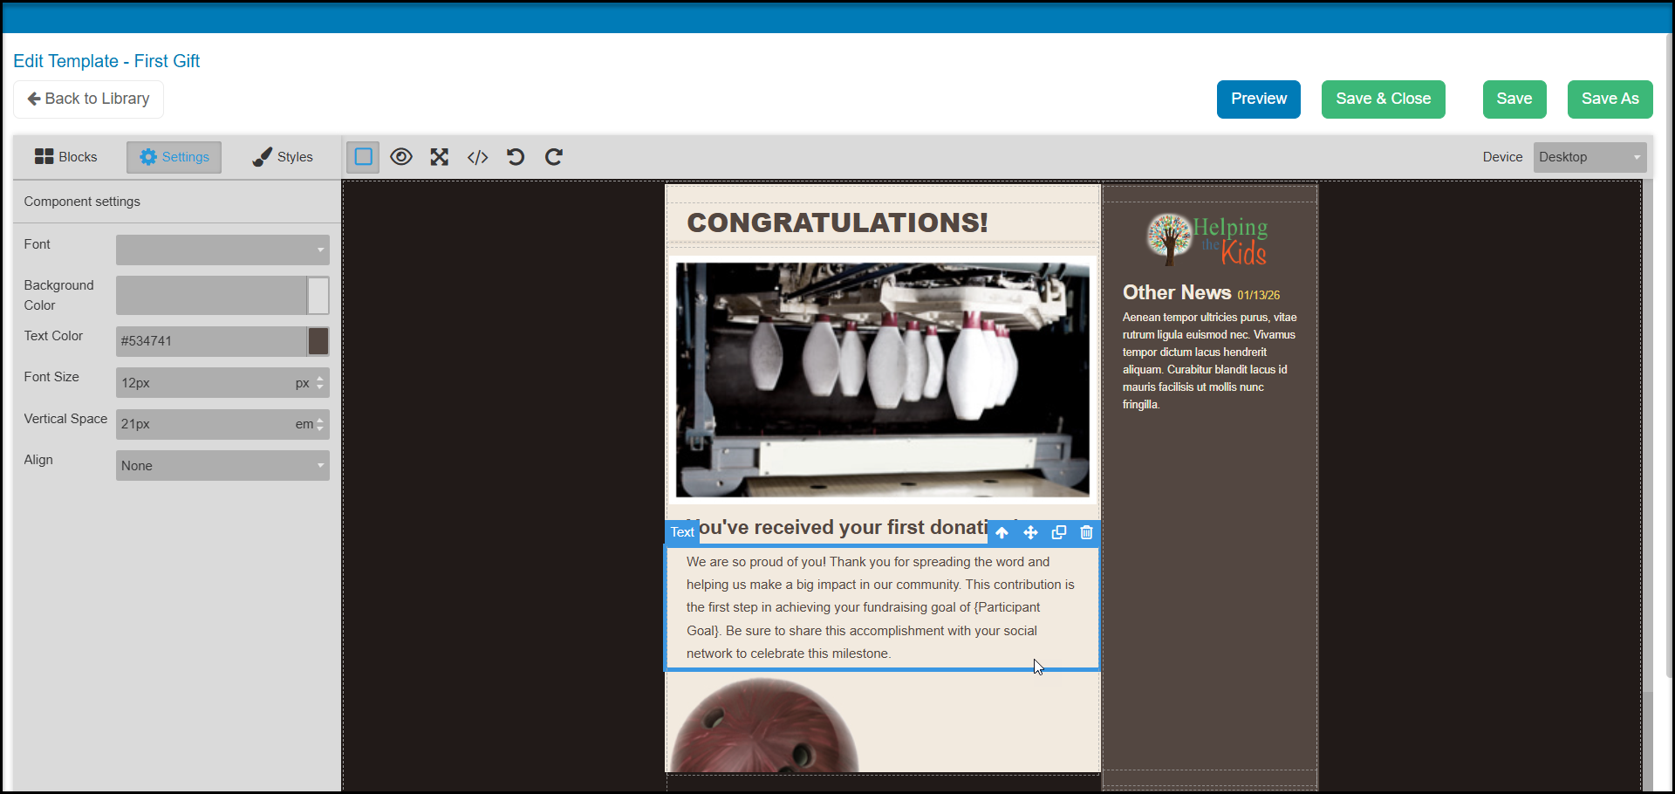Toggle fullscreen mode icon
Image resolution: width=1675 pixels, height=794 pixels.
[x=440, y=157]
